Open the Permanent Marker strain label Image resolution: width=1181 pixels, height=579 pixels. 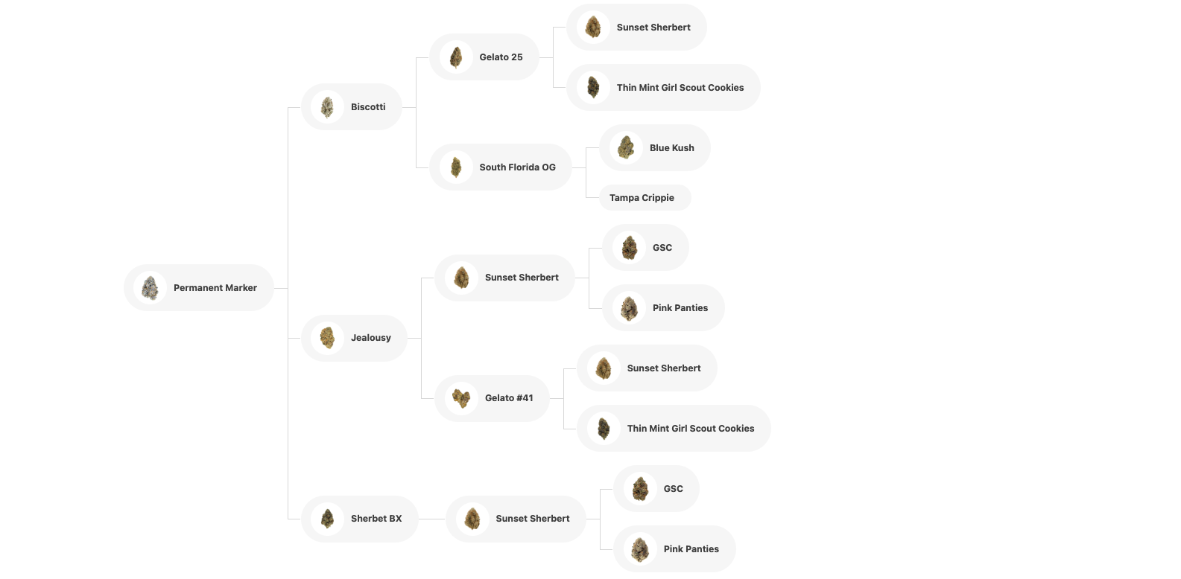pos(215,288)
